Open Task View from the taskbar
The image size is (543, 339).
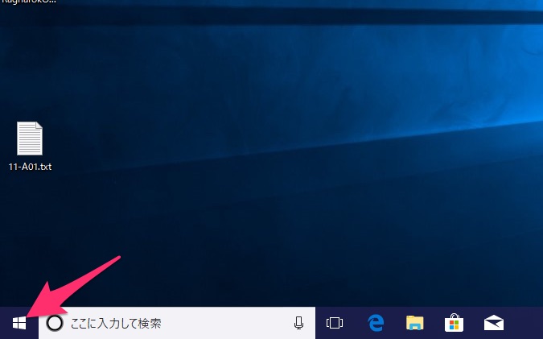(x=335, y=323)
